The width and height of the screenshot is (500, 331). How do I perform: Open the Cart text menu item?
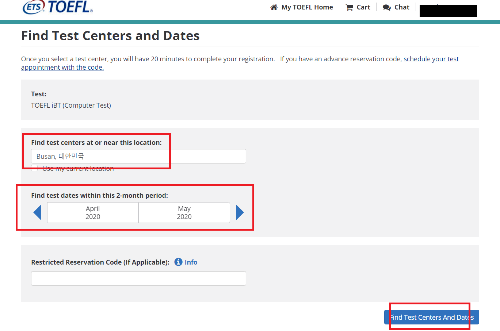click(363, 7)
